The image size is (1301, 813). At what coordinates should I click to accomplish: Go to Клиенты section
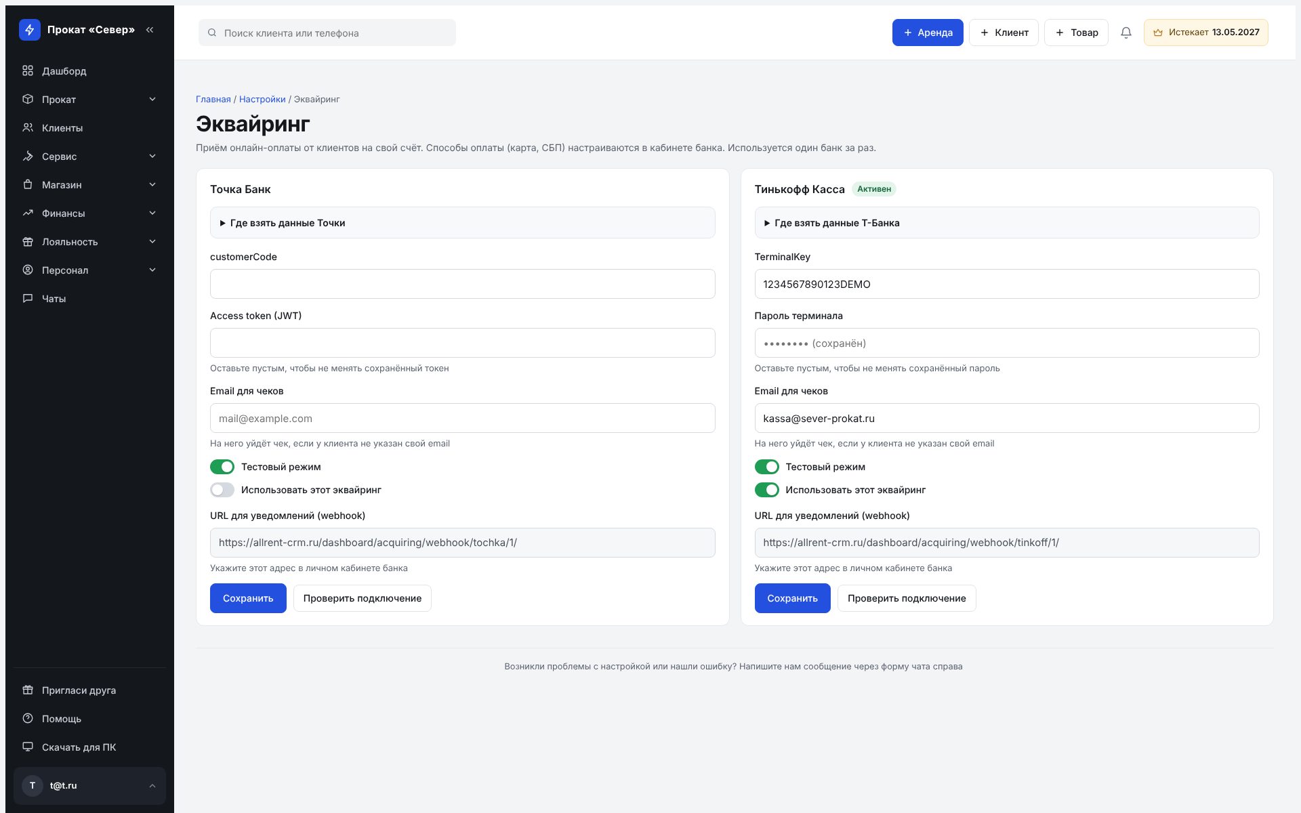[x=89, y=127]
